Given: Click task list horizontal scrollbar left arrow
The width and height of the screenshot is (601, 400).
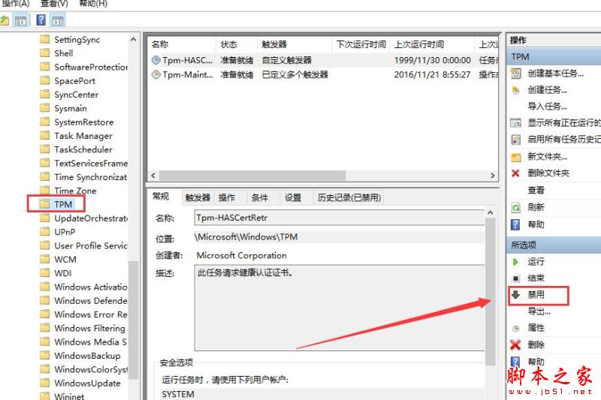Looking at the screenshot, I should [x=153, y=176].
